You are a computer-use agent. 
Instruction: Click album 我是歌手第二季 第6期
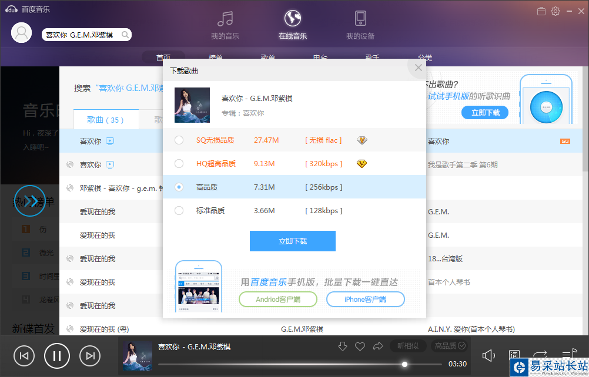click(463, 164)
